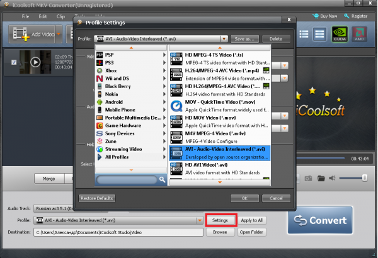Screen dimensions: 378x258
Task: Click the Save as... button
Action: click(x=244, y=39)
